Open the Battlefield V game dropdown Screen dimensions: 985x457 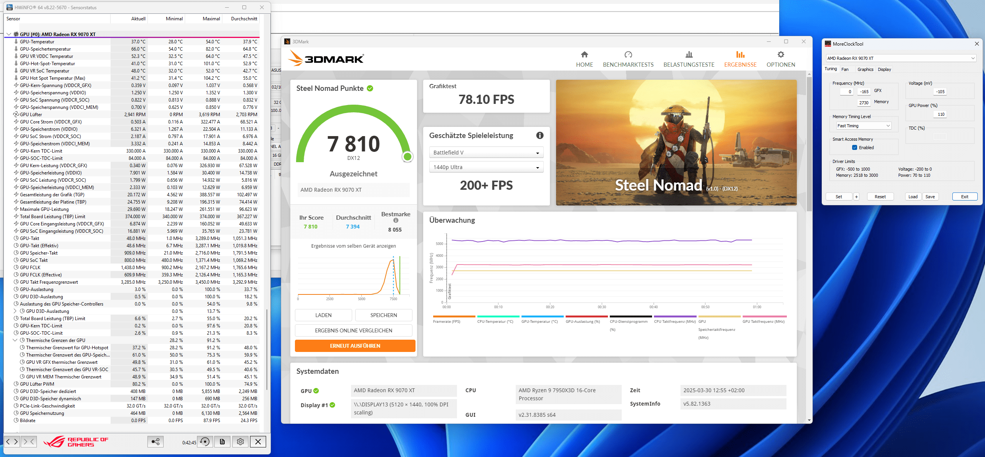click(486, 153)
